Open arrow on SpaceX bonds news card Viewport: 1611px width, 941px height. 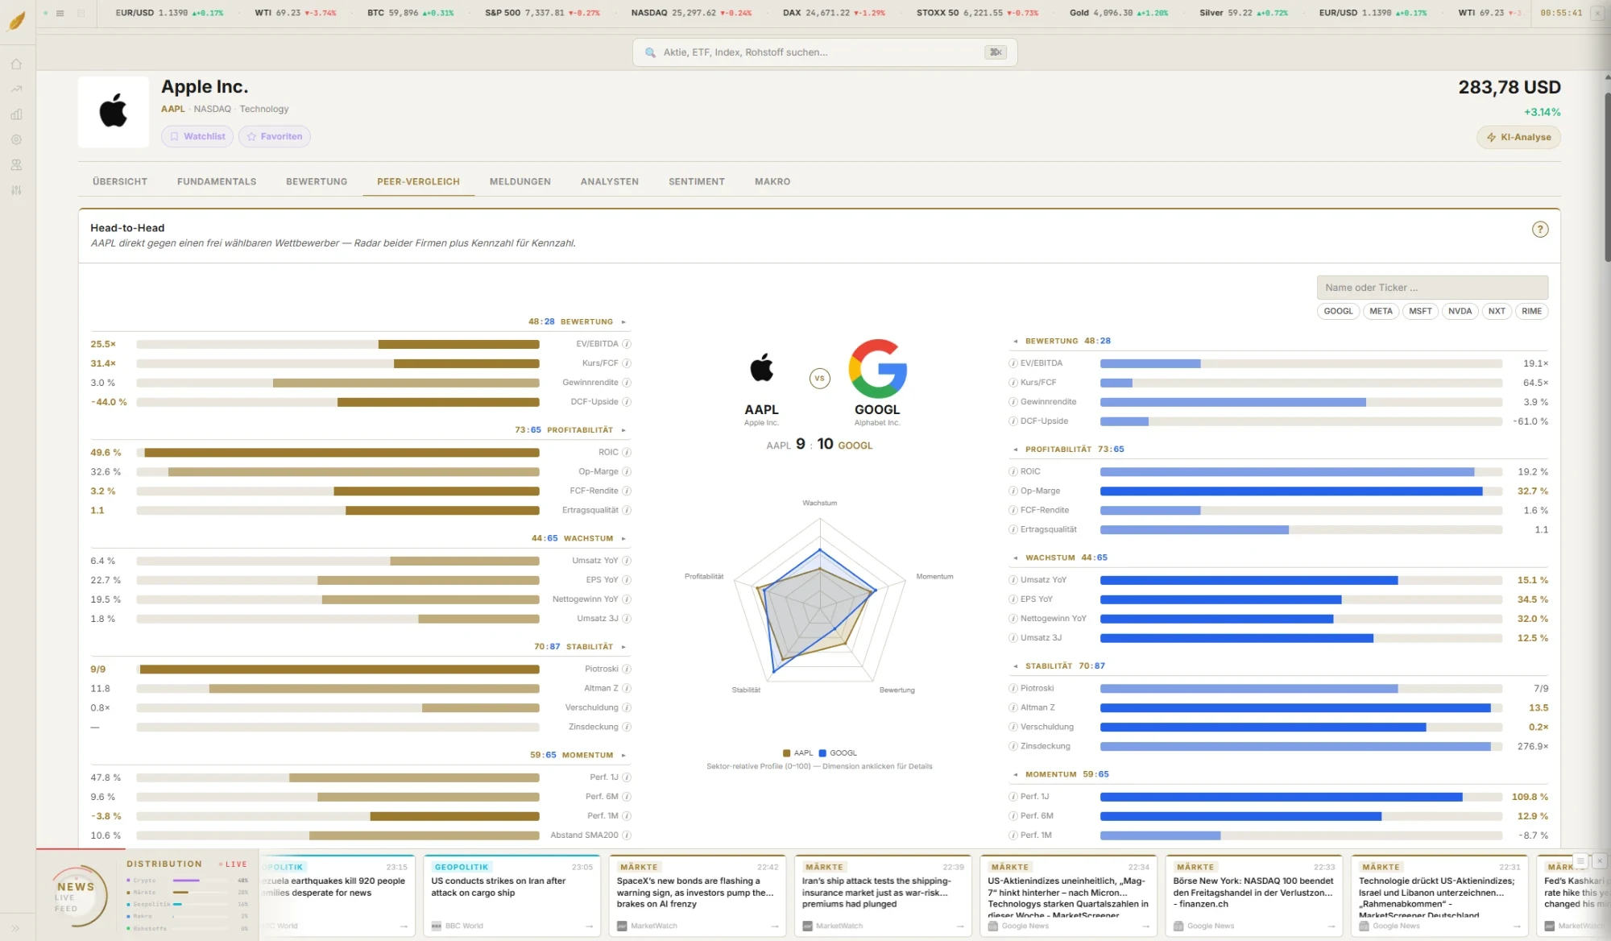point(774,926)
